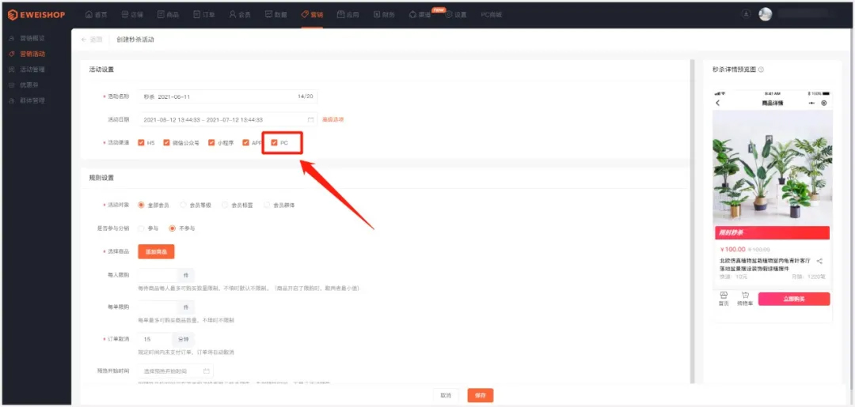The image size is (855, 407).
Task: Toggle the 微信公众号 channel checkbox
Action: point(166,143)
